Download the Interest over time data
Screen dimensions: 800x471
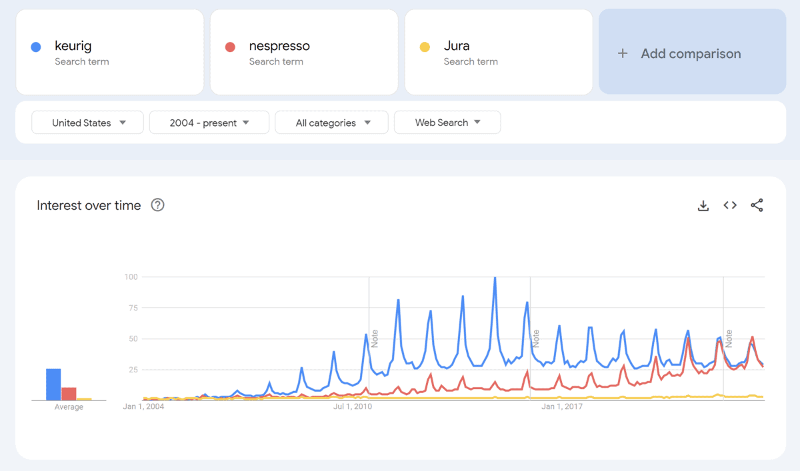[703, 205]
